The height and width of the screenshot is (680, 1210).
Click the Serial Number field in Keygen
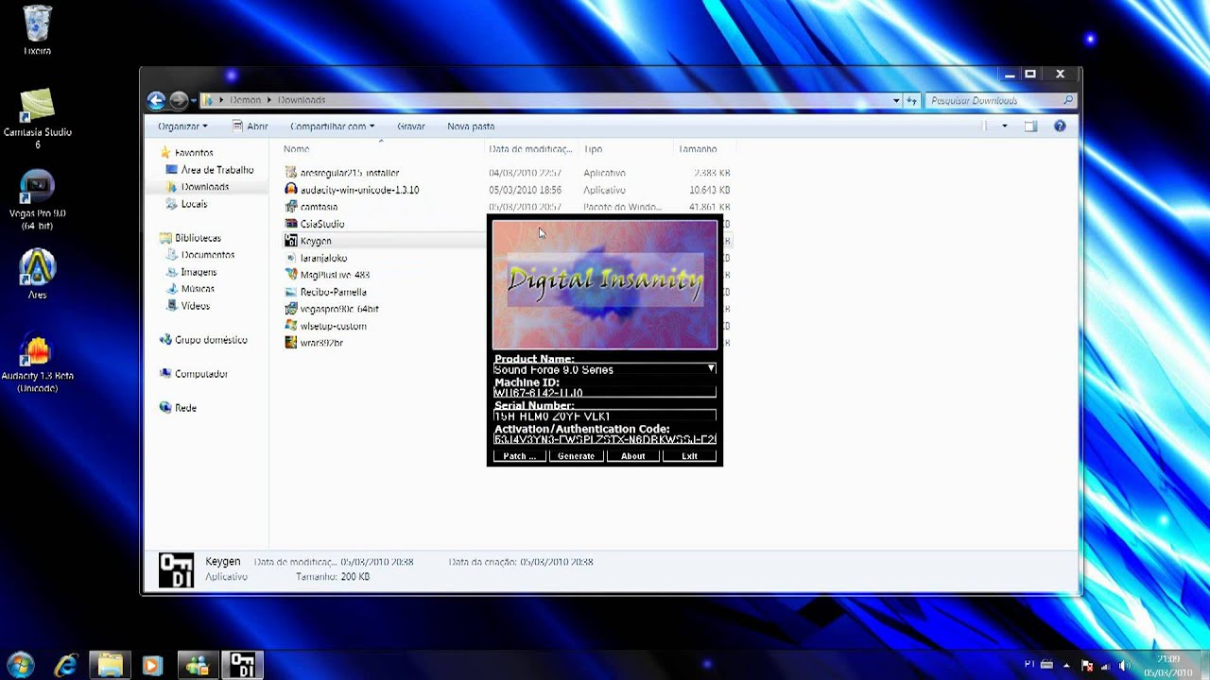coord(605,416)
